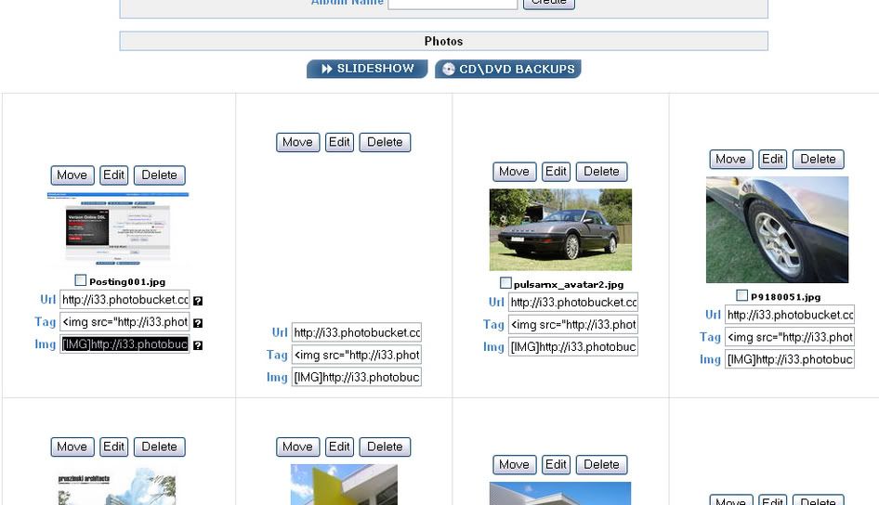Click the Tag field under P9180051.jpg
Image resolution: width=879 pixels, height=505 pixels.
click(x=790, y=337)
